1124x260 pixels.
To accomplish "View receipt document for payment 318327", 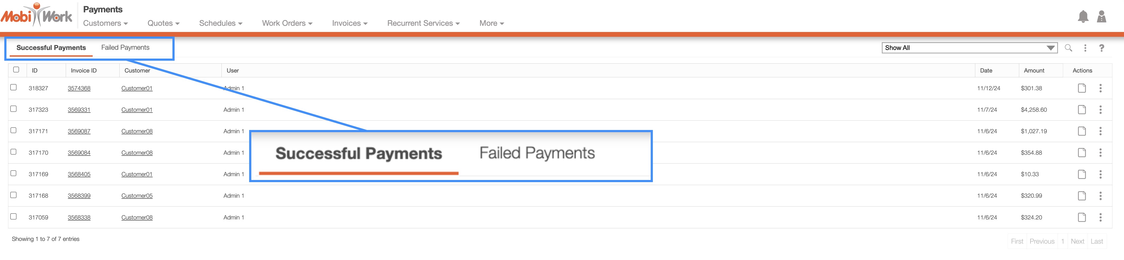I will coord(1082,88).
